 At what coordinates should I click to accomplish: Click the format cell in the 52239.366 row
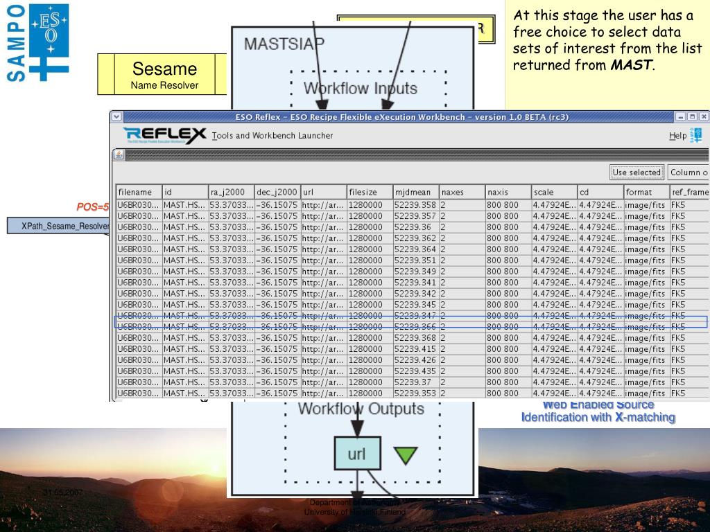[x=647, y=327]
